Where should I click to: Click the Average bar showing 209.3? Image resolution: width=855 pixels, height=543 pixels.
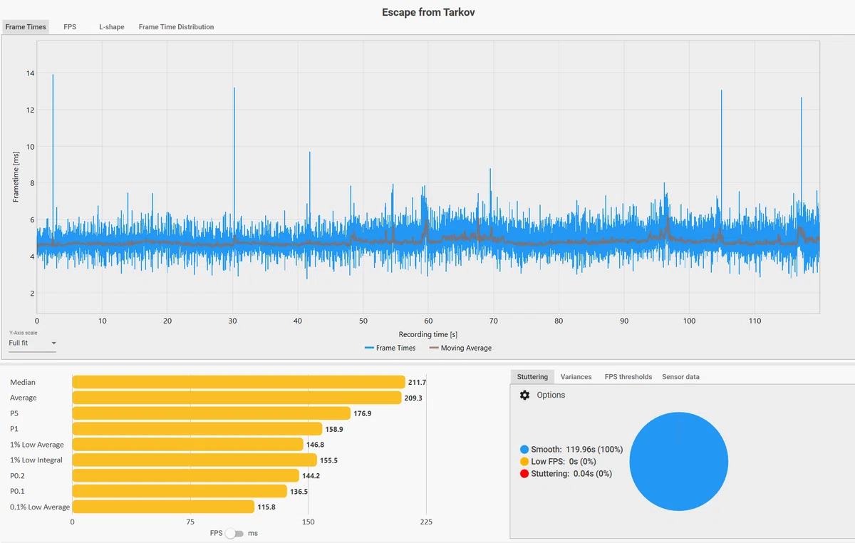[x=237, y=398]
